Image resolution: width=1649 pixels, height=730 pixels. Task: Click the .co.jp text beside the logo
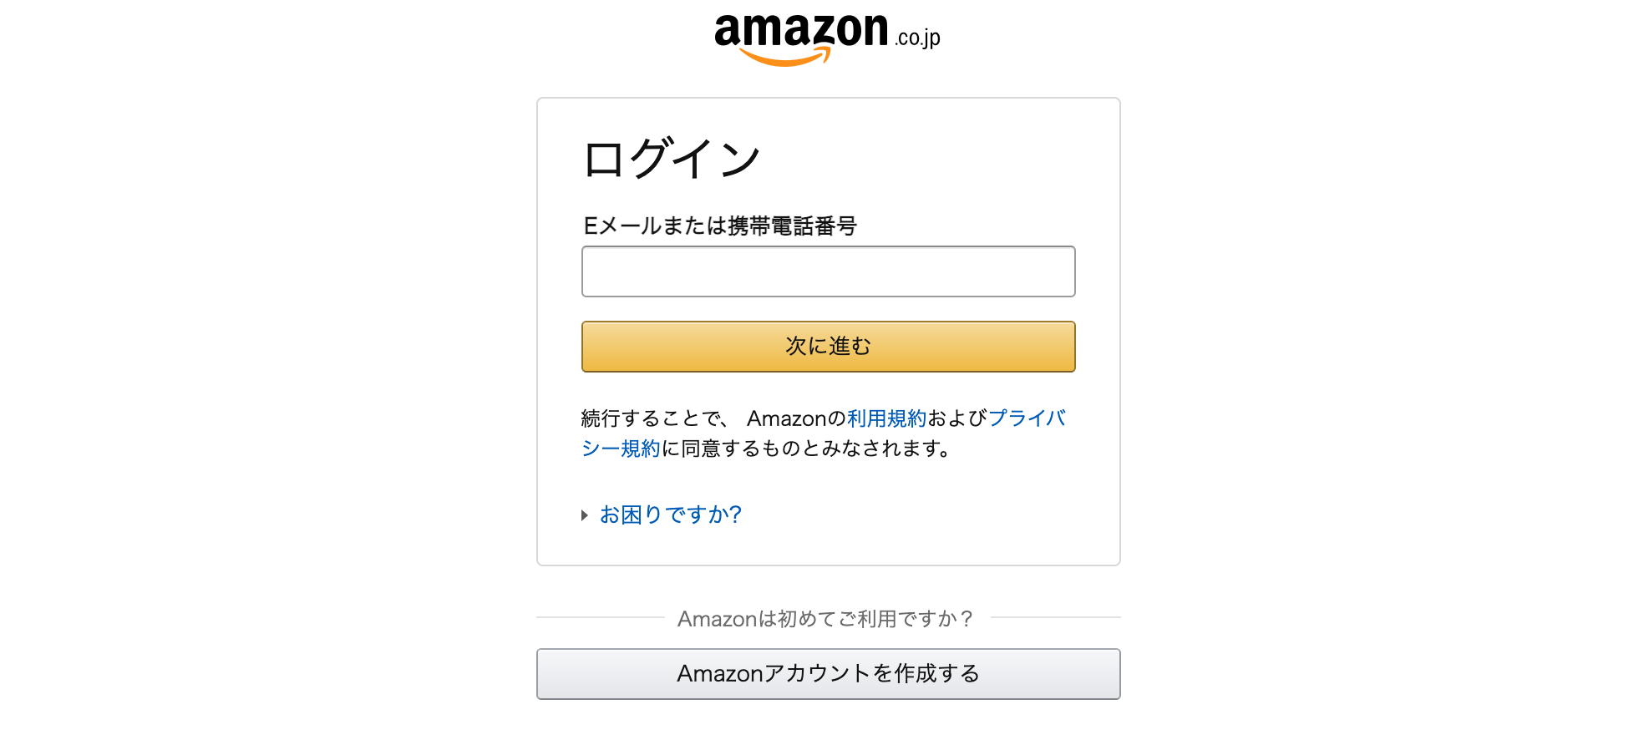[917, 38]
